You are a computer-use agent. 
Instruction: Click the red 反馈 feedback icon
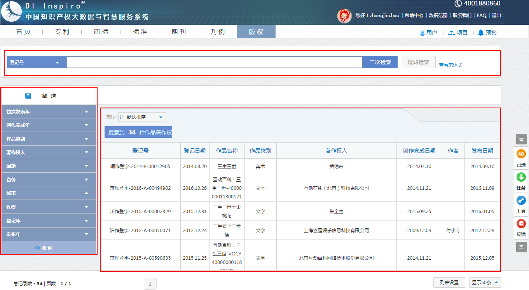(521, 224)
